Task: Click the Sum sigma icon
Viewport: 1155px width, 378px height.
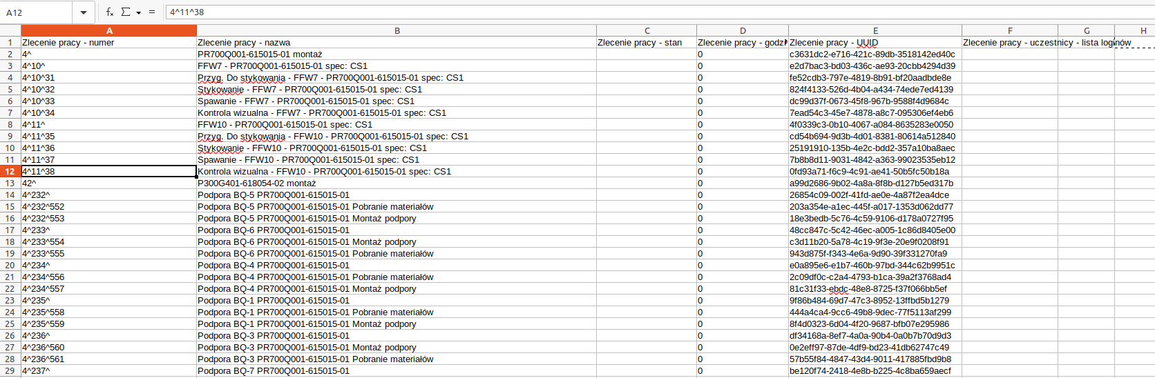Action: pyautogui.click(x=126, y=12)
